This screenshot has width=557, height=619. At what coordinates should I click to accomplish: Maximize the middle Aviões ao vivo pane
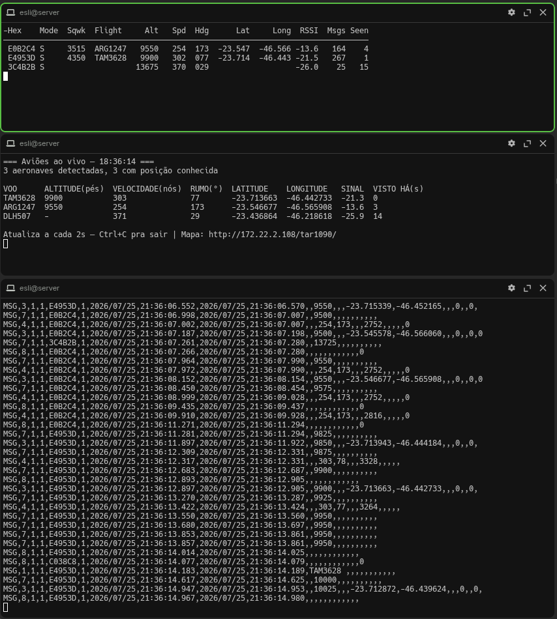point(527,144)
